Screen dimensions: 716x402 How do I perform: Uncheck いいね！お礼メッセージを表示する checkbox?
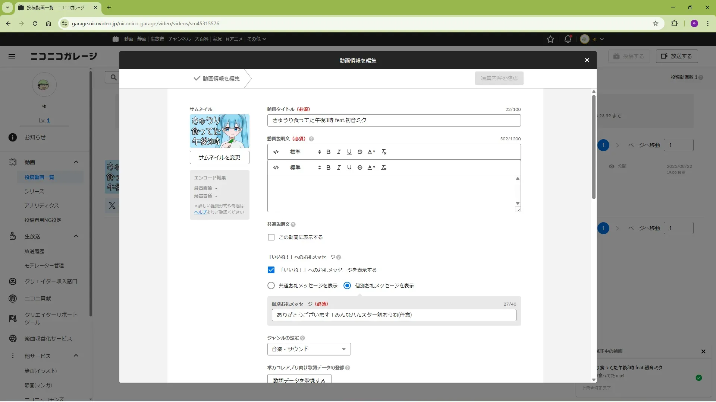click(x=271, y=270)
